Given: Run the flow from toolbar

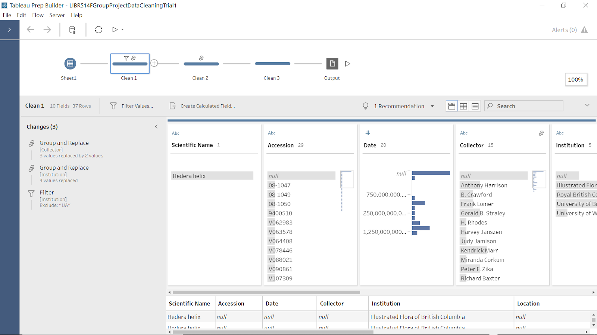Looking at the screenshot, I should point(115,30).
